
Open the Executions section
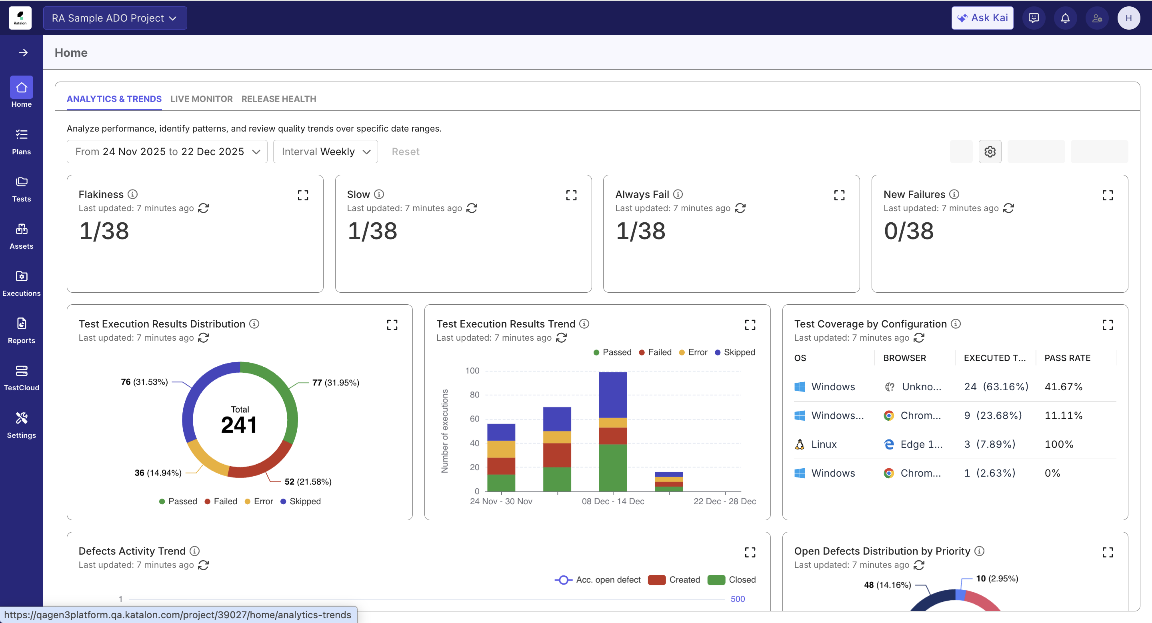click(22, 282)
